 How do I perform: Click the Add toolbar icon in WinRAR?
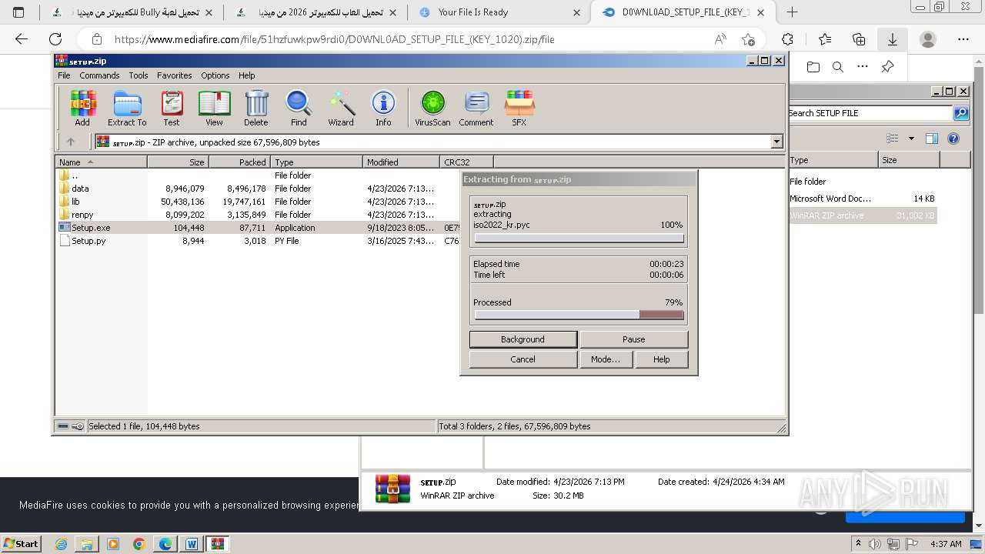click(x=82, y=108)
